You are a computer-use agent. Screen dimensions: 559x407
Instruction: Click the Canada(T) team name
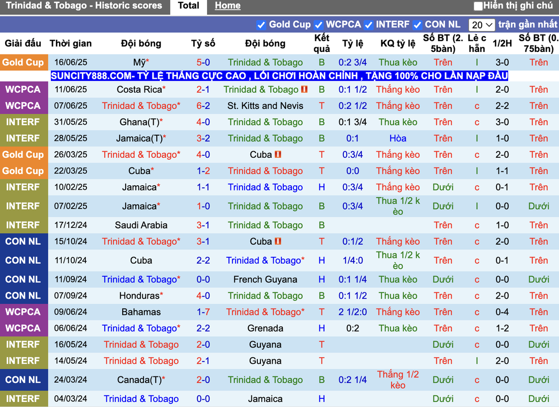139,380
